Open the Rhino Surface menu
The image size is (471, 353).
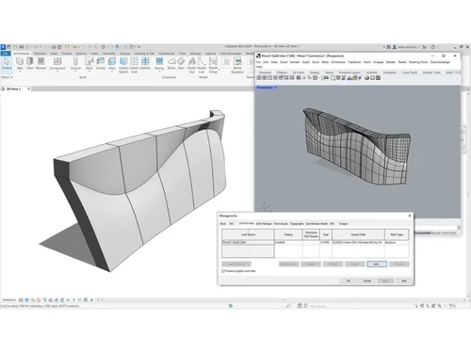pyautogui.click(x=295, y=62)
